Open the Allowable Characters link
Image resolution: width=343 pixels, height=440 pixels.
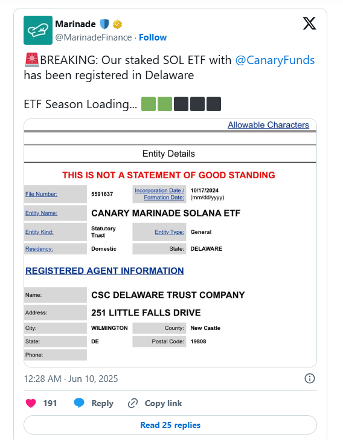tap(268, 125)
